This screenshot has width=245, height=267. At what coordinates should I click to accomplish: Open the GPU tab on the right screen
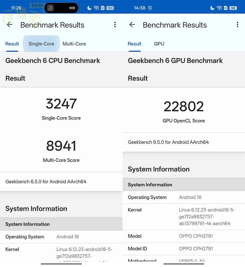coord(159,44)
